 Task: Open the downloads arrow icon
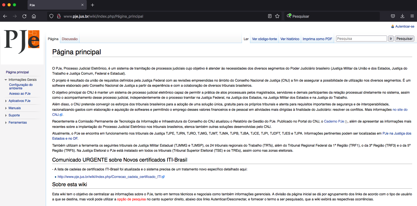402,16
